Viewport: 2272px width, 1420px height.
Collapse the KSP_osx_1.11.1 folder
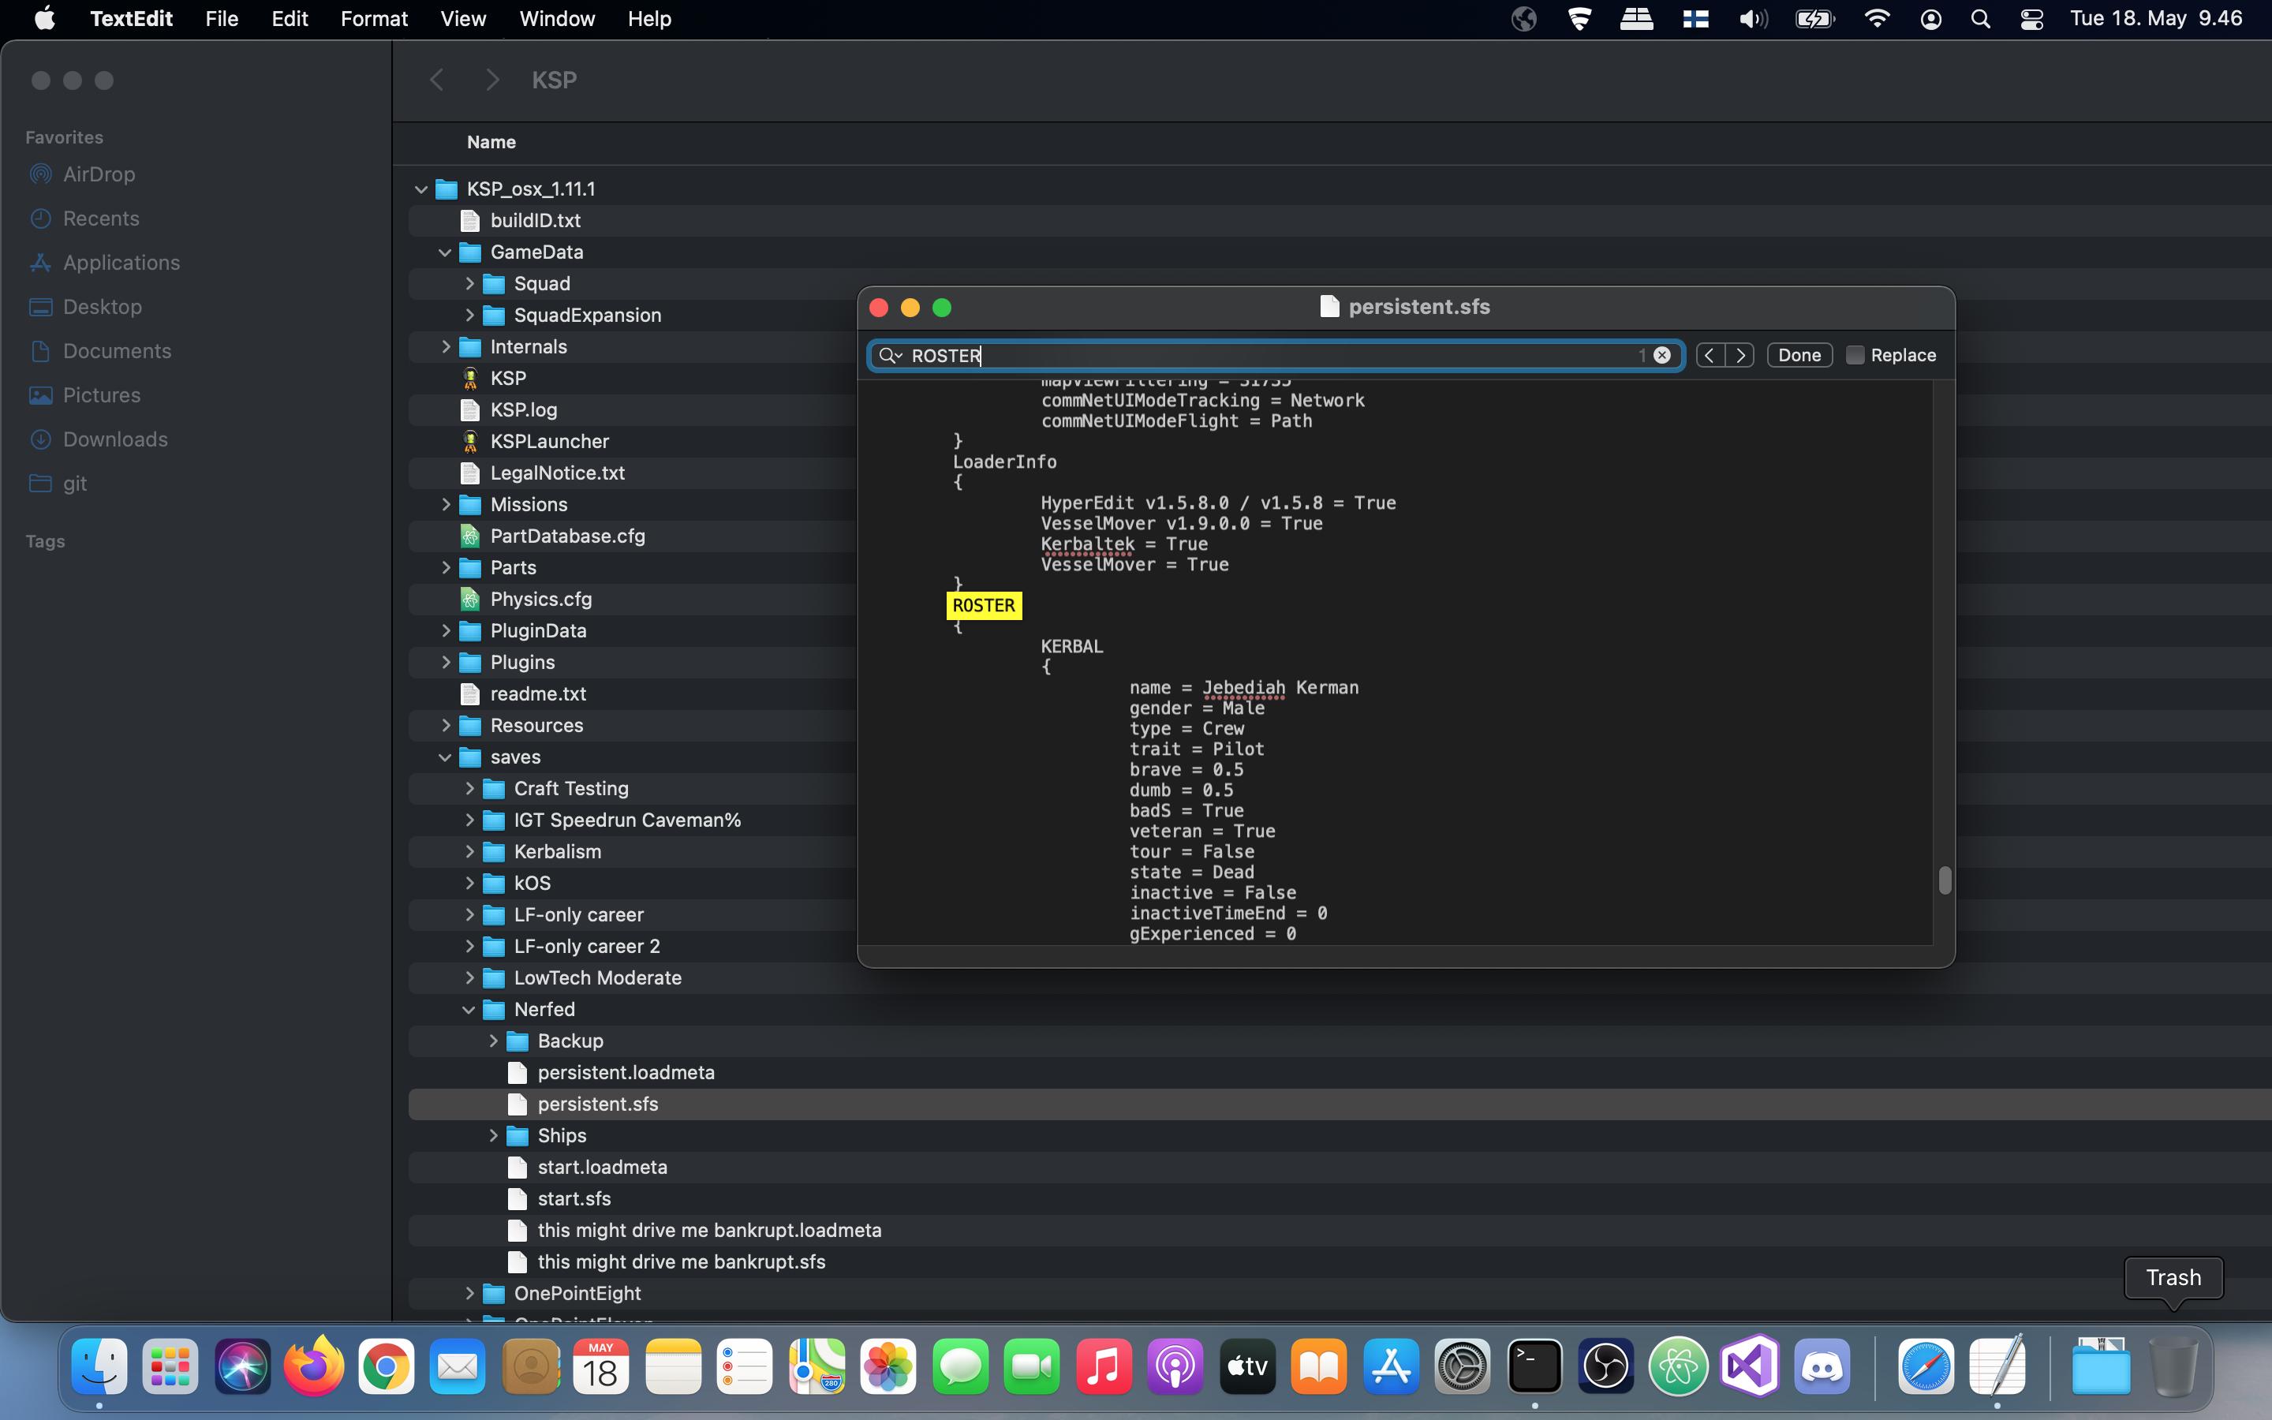click(420, 189)
